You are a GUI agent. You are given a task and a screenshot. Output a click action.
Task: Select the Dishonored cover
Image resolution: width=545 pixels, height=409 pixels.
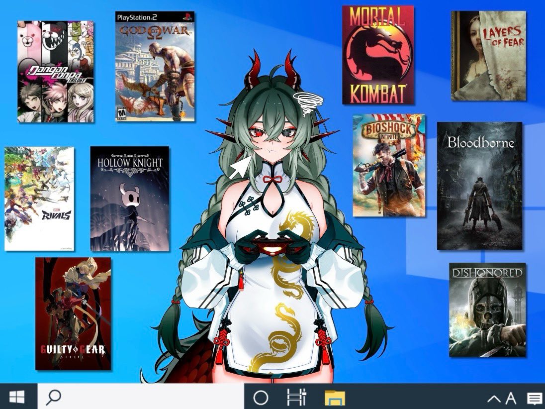pos(487,310)
